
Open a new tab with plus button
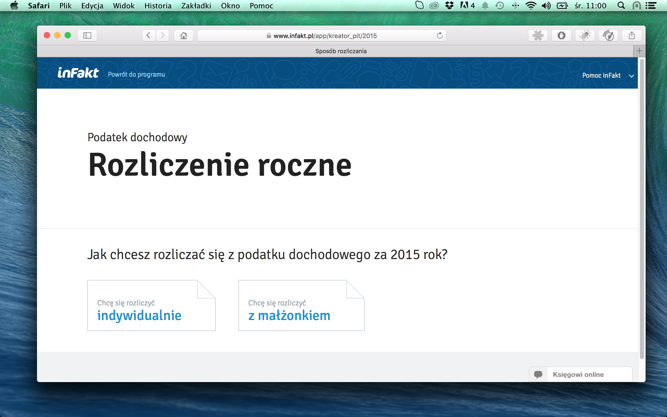[x=639, y=51]
